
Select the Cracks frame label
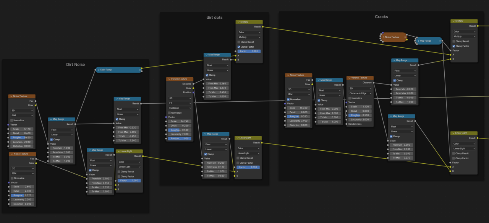point(381,16)
